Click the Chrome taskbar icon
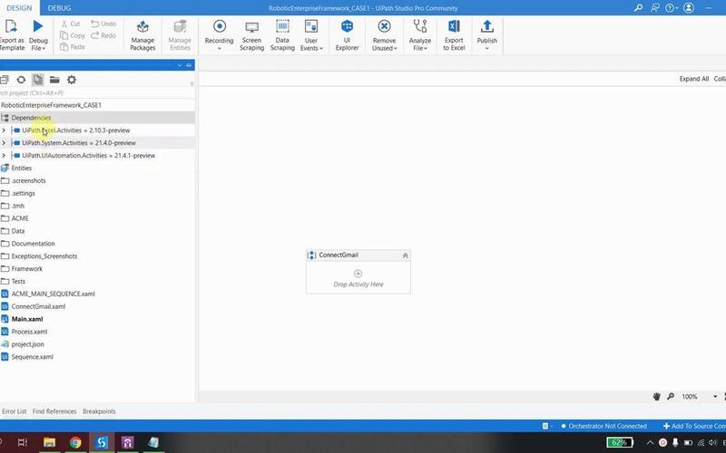726x453 pixels. (x=75, y=442)
